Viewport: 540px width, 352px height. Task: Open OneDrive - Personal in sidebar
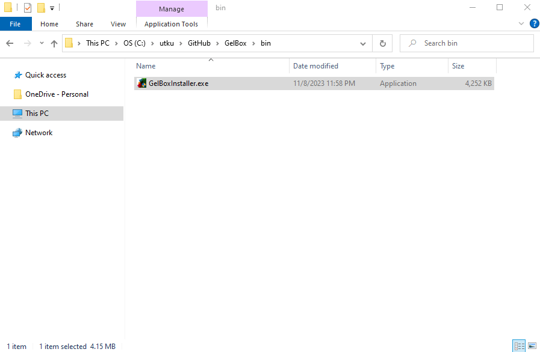[57, 94]
